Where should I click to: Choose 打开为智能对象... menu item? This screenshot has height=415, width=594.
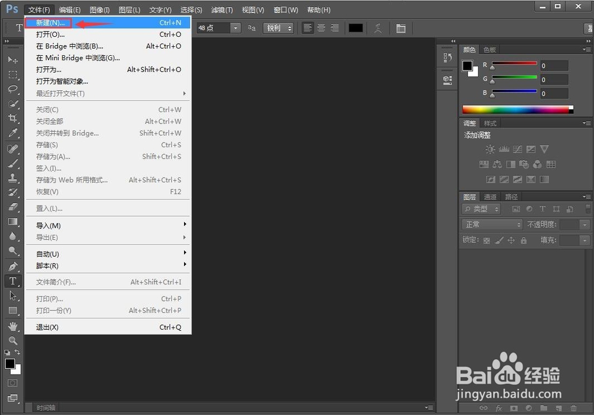pyautogui.click(x=108, y=81)
